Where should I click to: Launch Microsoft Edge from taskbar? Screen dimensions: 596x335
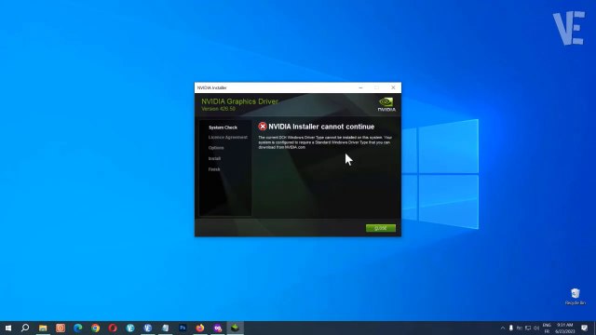click(78, 328)
